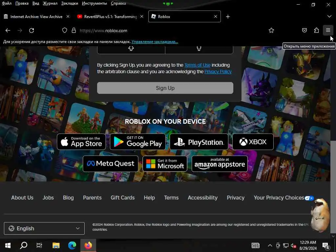Viewport: 336px width, 252px height.
Task: Expand the English language dropdown
Action: (x=44, y=228)
